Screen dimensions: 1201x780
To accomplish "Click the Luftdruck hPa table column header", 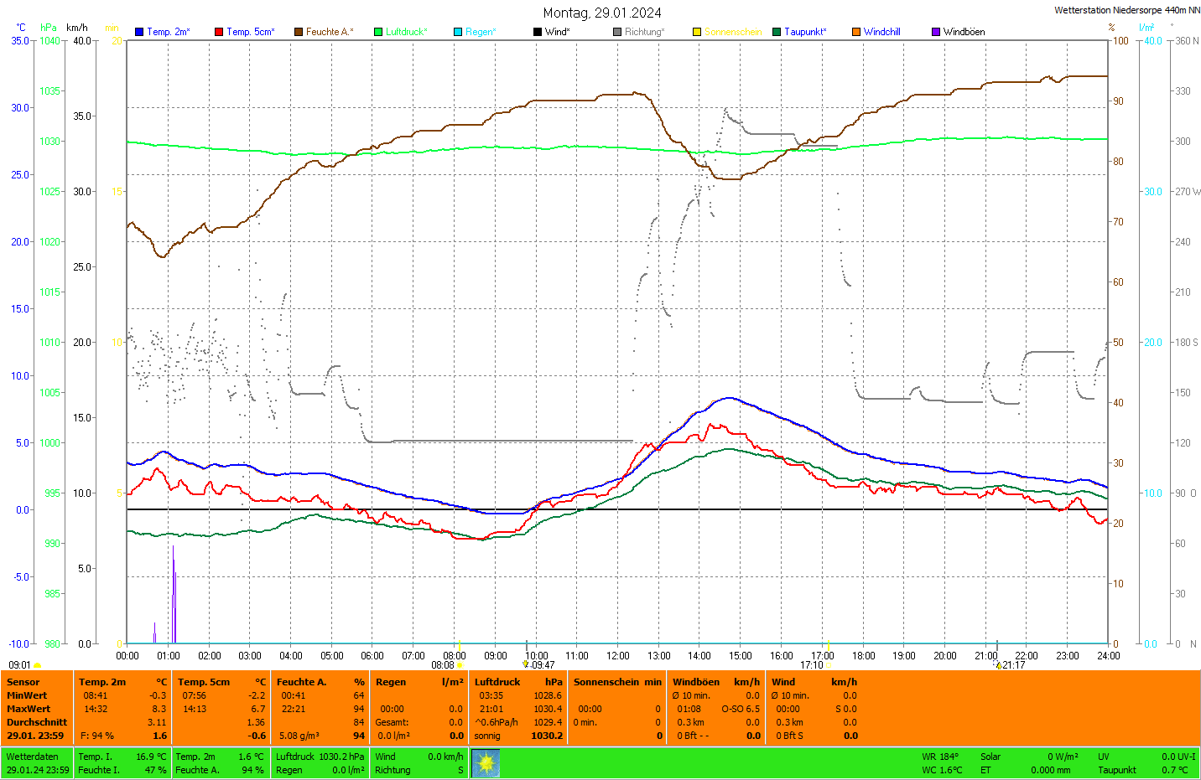I will coord(517,682).
